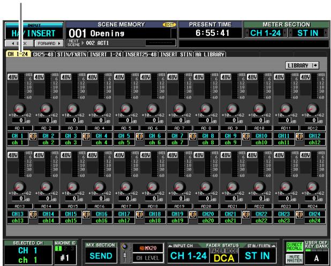Click the AD 6 gain knob

153,109
